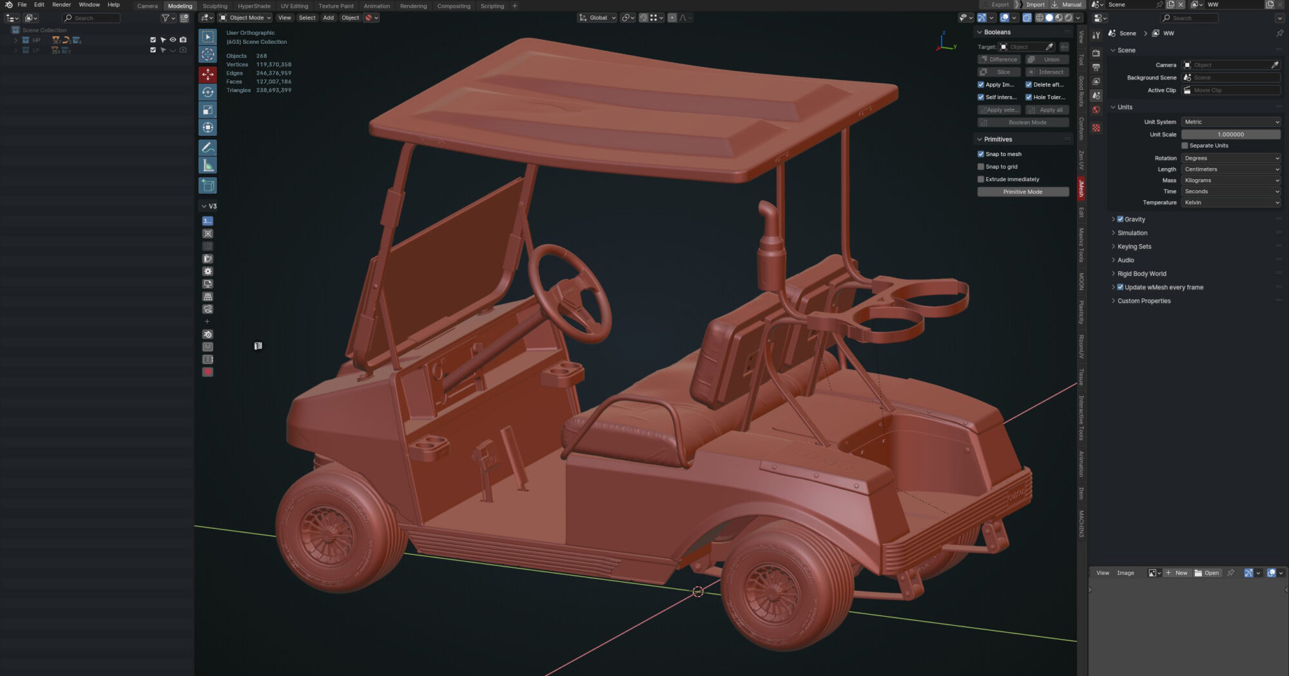The image size is (1289, 676).
Task: Select the Rotate tool
Action: pos(208,92)
